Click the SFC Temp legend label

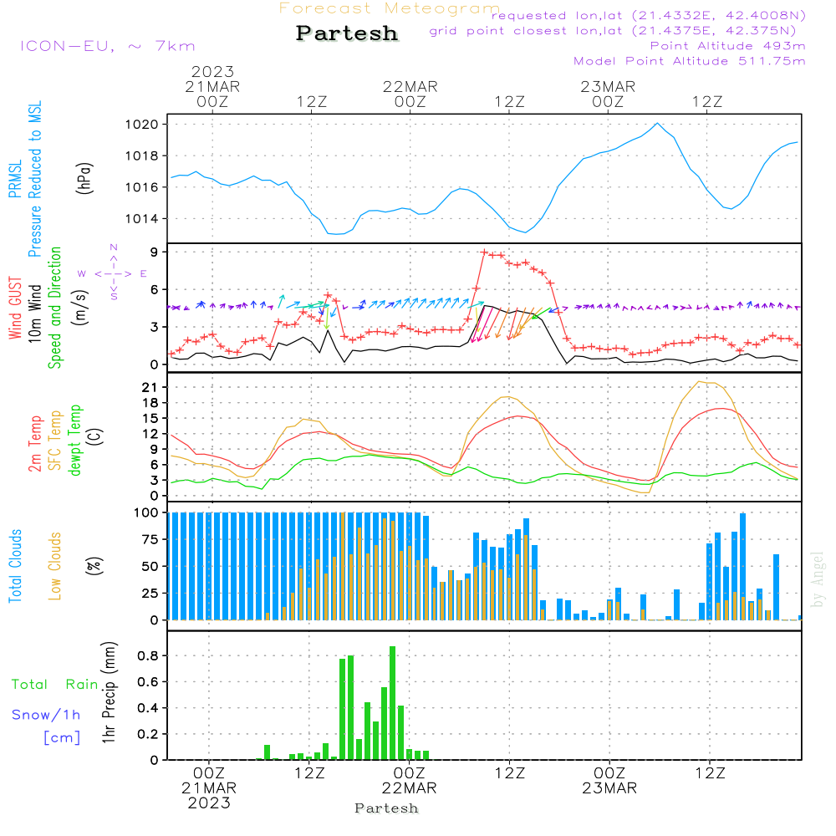point(55,441)
